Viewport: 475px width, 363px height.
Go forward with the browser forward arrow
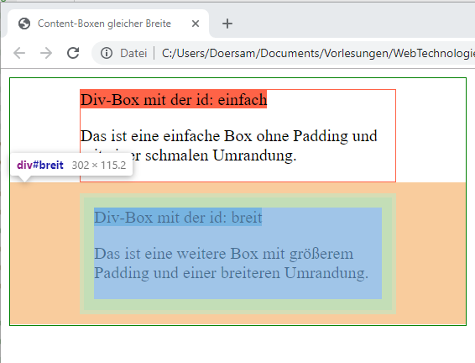[x=46, y=53]
